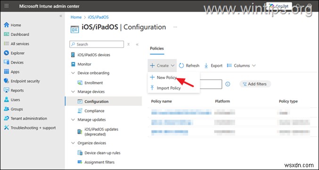Select the Policies tab

[x=157, y=49]
